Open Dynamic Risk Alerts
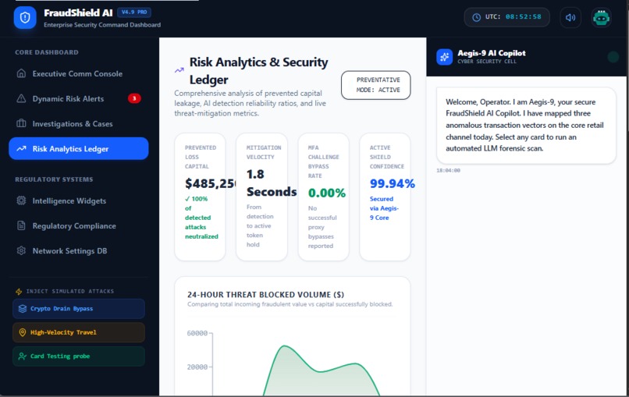 79,98
